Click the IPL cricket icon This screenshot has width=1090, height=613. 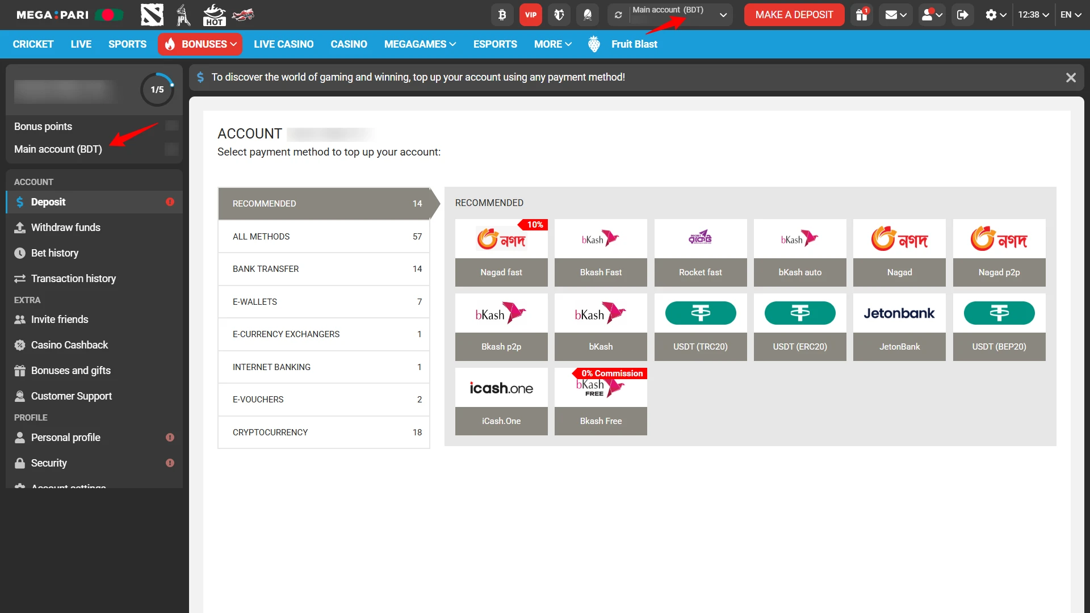click(183, 15)
